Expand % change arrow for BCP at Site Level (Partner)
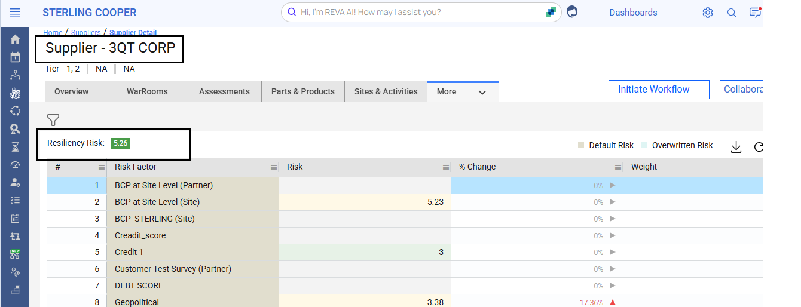The height and width of the screenshot is (307, 801). [x=612, y=185]
